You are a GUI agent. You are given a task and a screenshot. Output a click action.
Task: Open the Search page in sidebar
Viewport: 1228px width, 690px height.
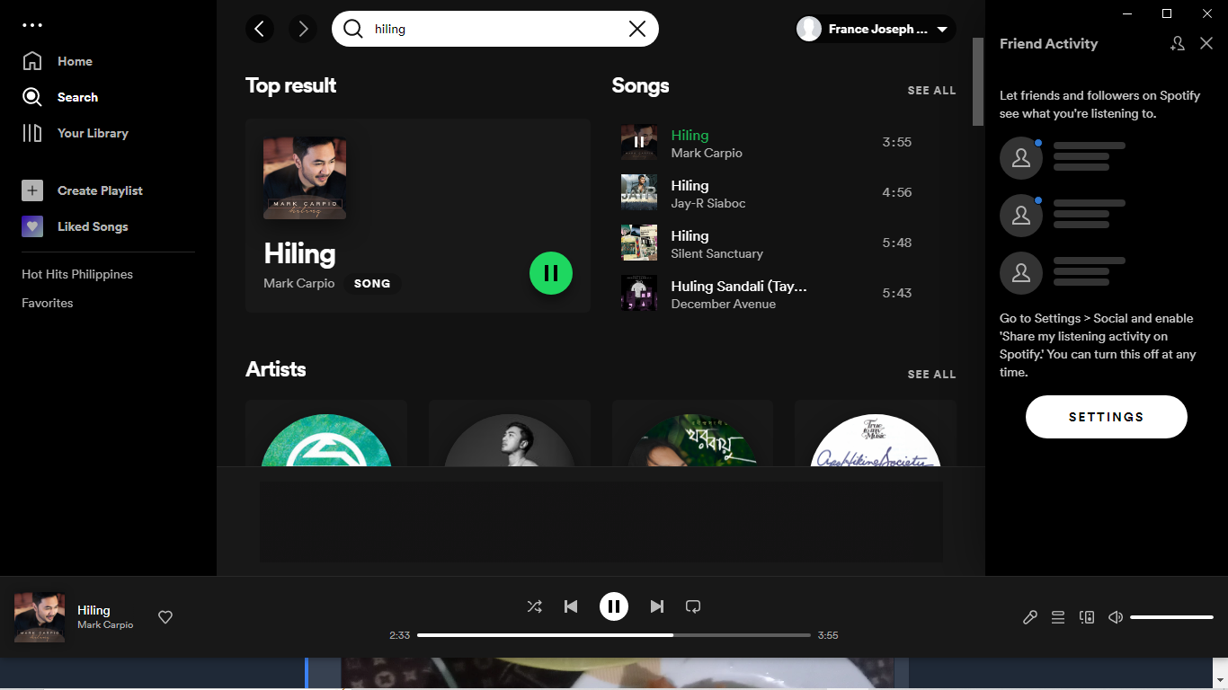60,97
